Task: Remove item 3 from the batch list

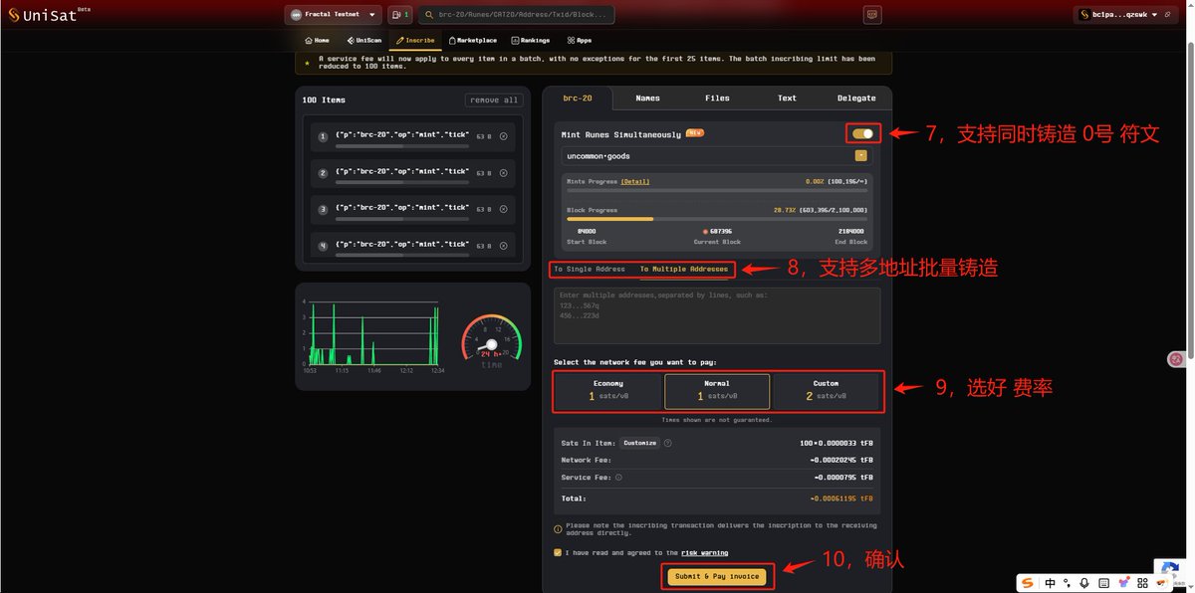Action: (x=503, y=210)
